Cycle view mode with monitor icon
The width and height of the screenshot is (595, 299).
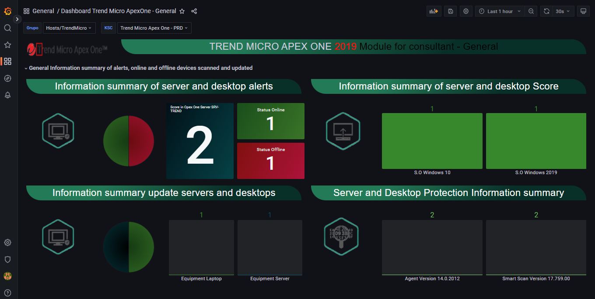click(583, 11)
